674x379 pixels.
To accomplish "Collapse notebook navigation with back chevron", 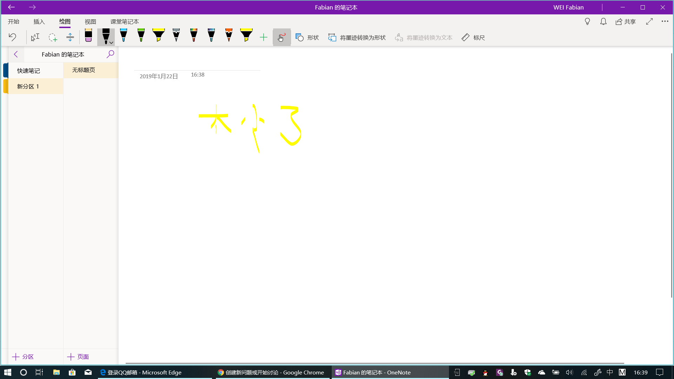I will point(16,54).
